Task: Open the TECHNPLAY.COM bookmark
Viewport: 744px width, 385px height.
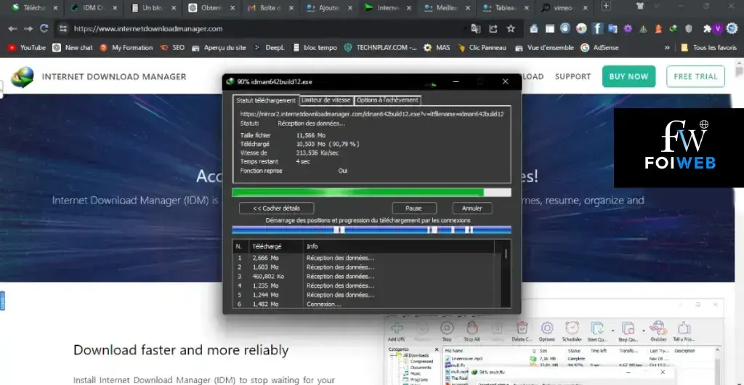Action: 381,48
